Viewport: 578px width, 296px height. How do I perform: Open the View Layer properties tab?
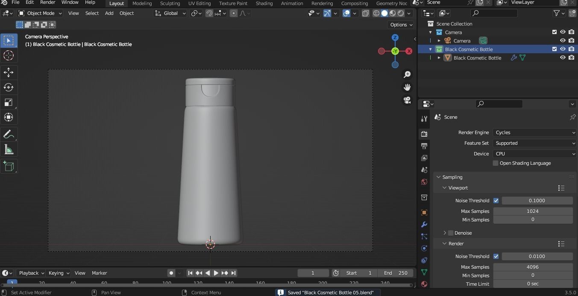[424, 158]
